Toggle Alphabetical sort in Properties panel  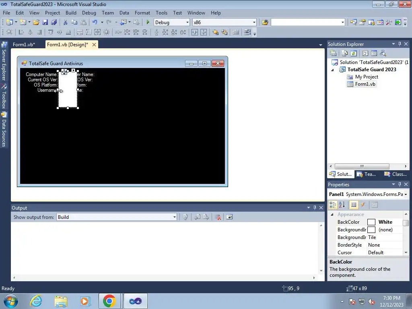point(342,205)
